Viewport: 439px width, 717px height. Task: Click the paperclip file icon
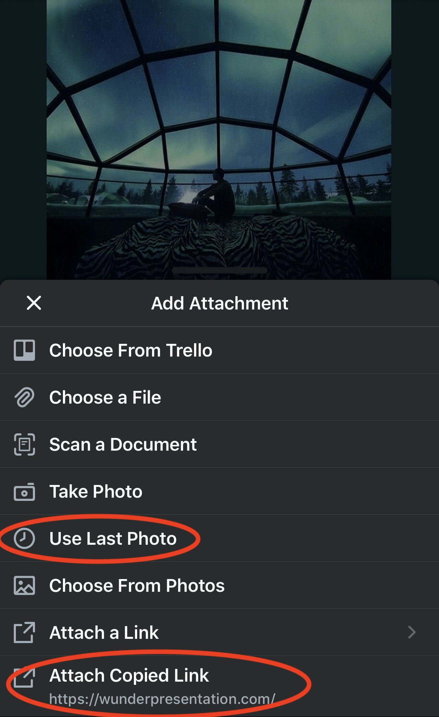pyautogui.click(x=24, y=397)
